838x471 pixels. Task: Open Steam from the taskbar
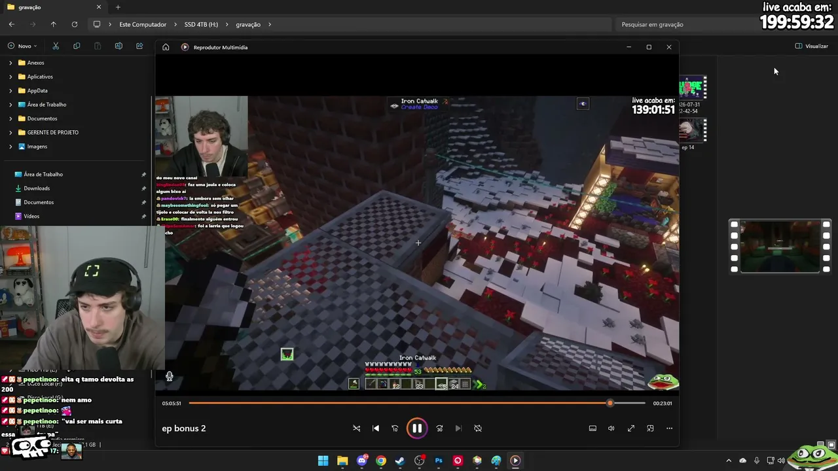click(x=400, y=461)
